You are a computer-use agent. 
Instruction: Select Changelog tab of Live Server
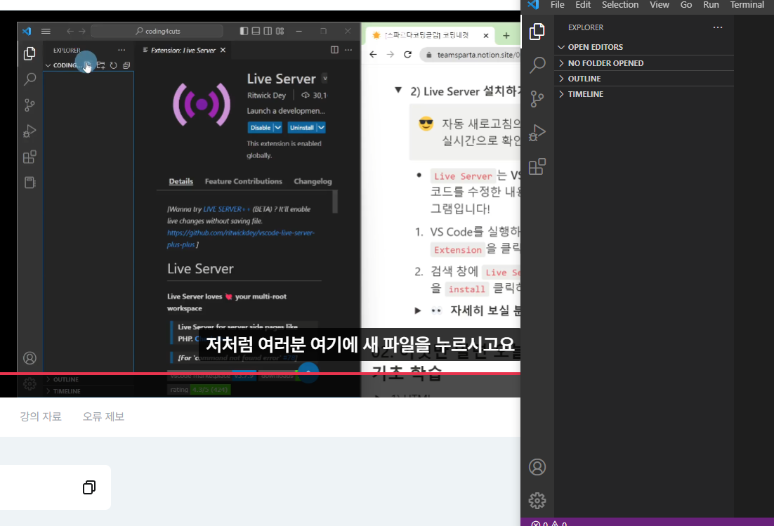tap(313, 181)
